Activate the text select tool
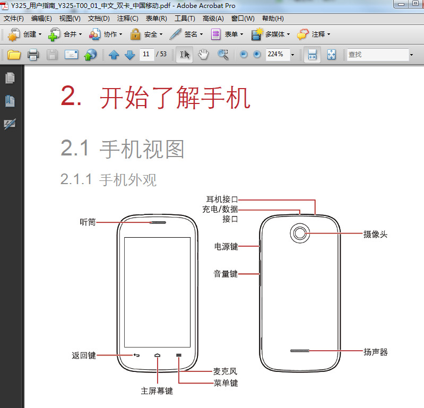This screenshot has width=424, height=408. tap(185, 55)
